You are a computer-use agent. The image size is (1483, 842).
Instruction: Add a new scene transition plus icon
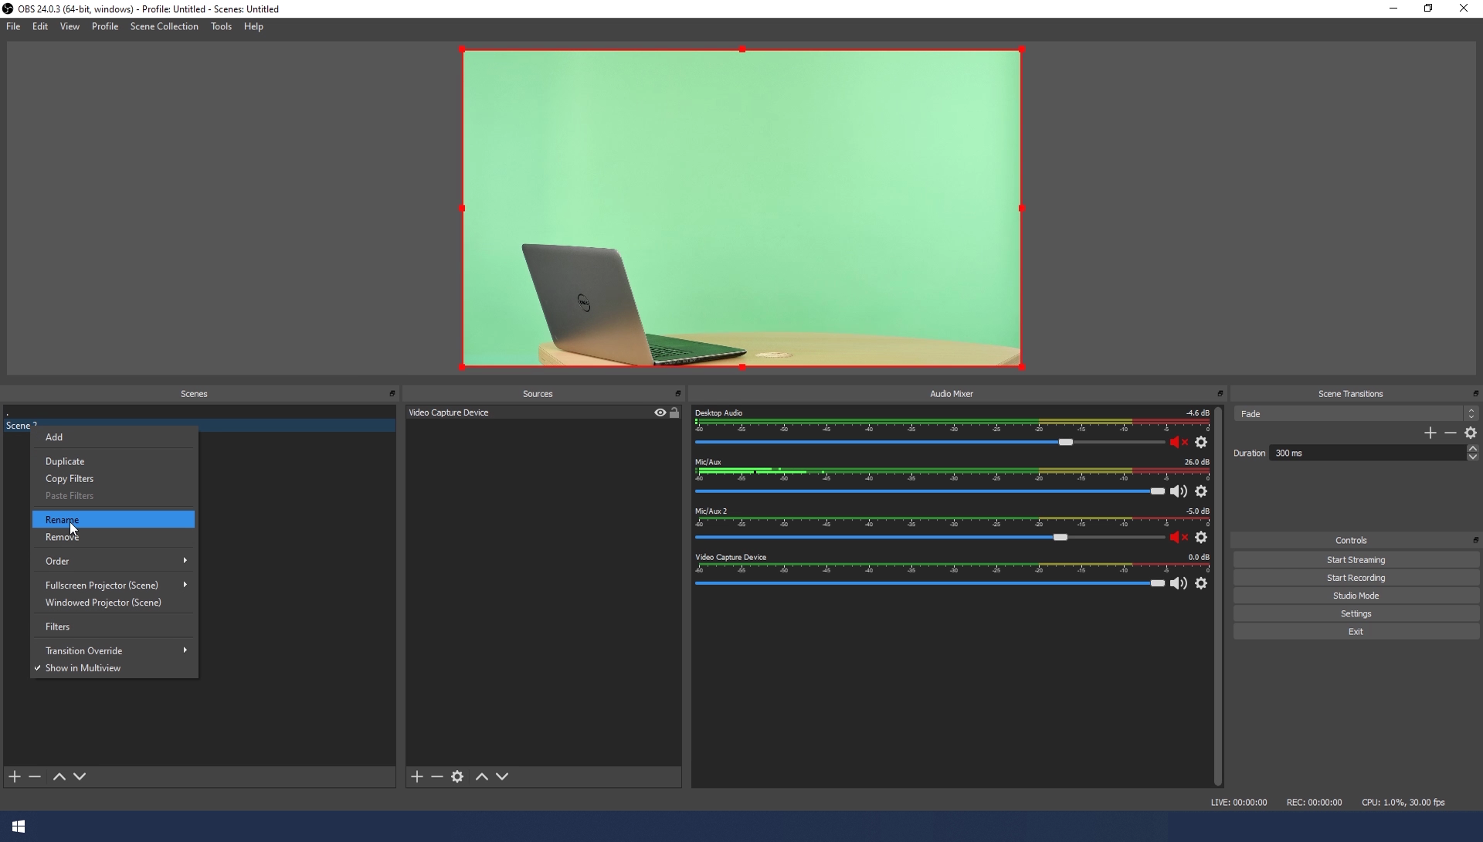(x=1430, y=433)
